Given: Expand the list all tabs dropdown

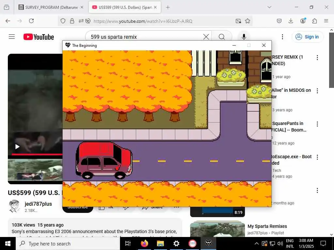Looking at the screenshot, I should pos(269,7).
